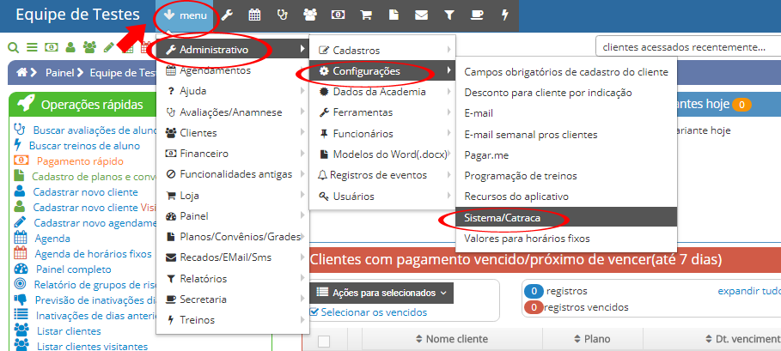Click the stethoscope icon in top toolbar
The width and height of the screenshot is (781, 351).
pos(282,15)
